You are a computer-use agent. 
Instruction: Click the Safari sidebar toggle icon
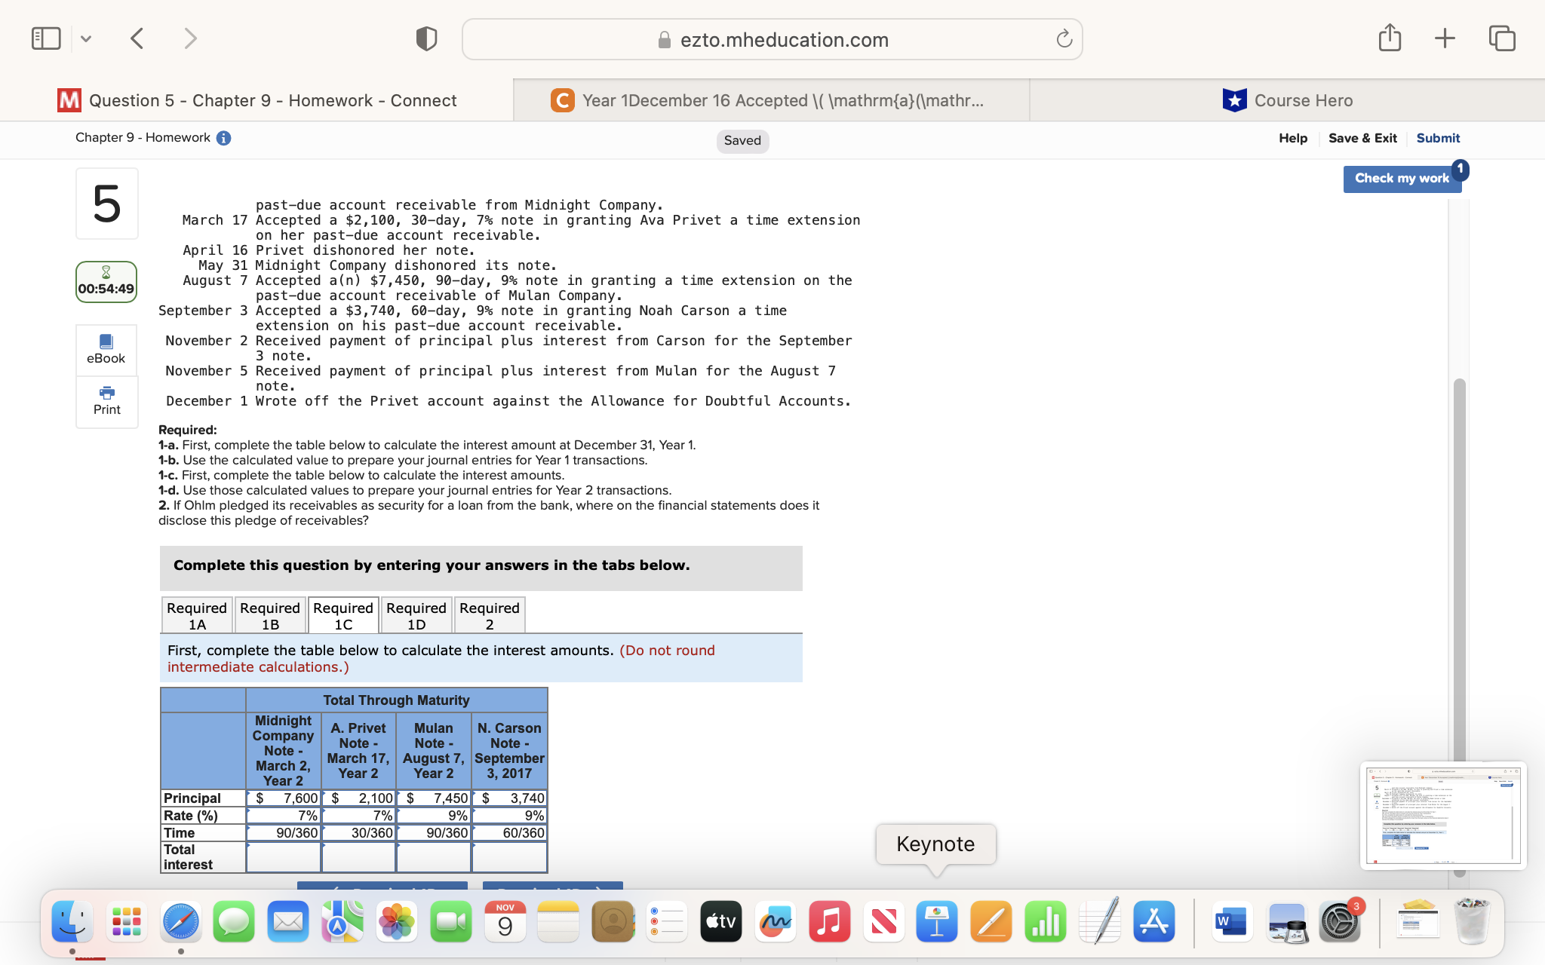click(46, 38)
